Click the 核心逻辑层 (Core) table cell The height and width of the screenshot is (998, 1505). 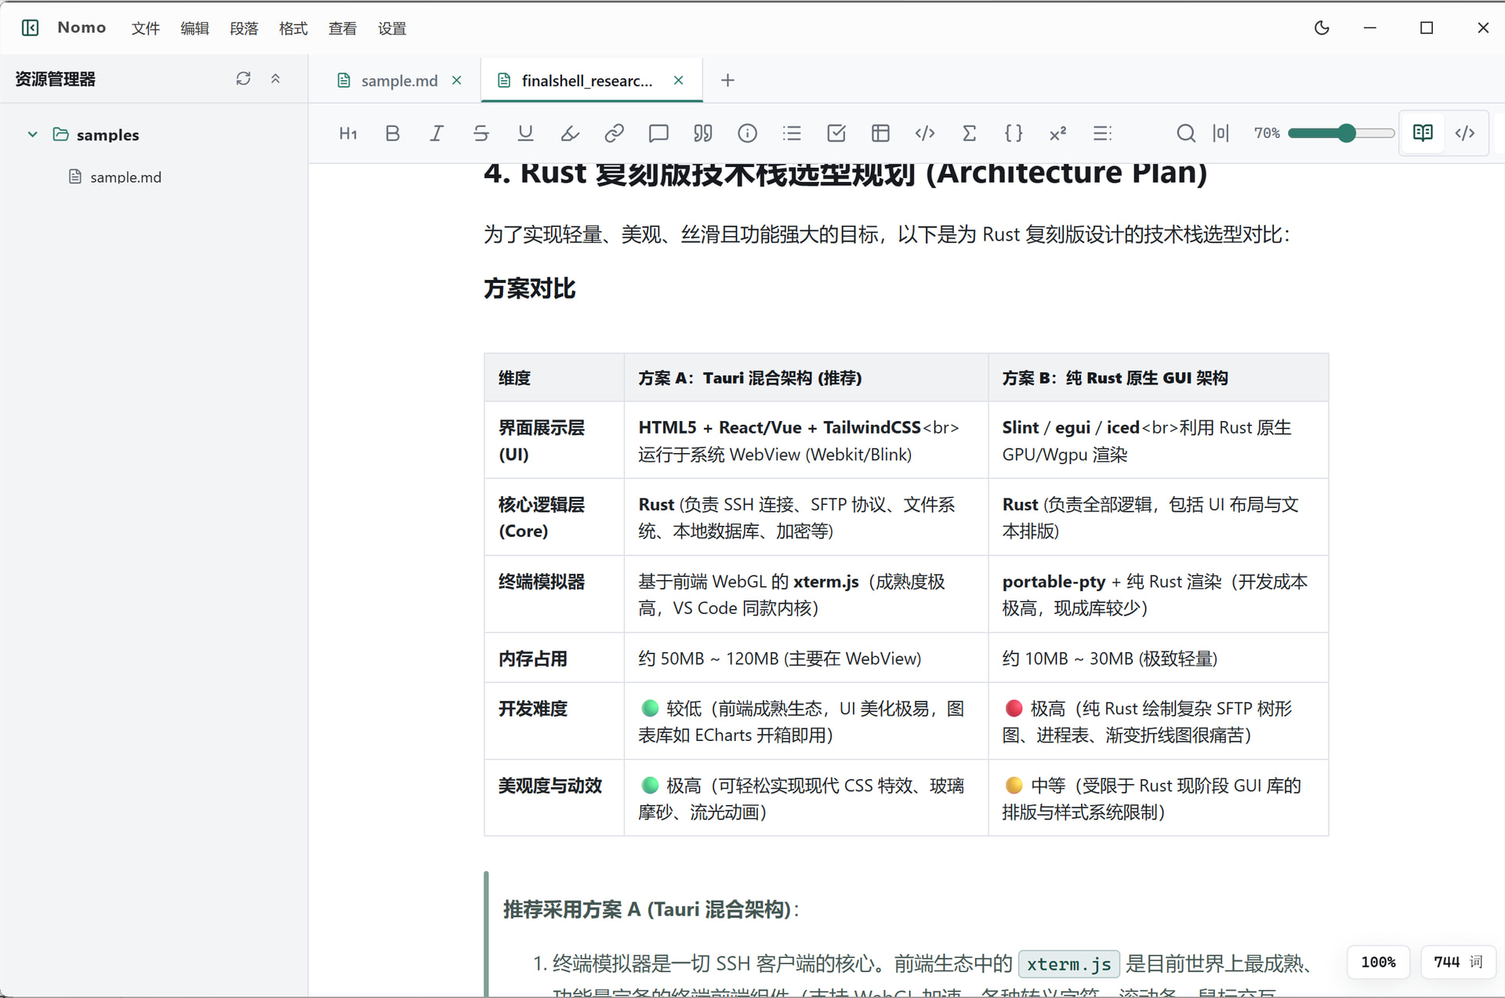coord(554,517)
